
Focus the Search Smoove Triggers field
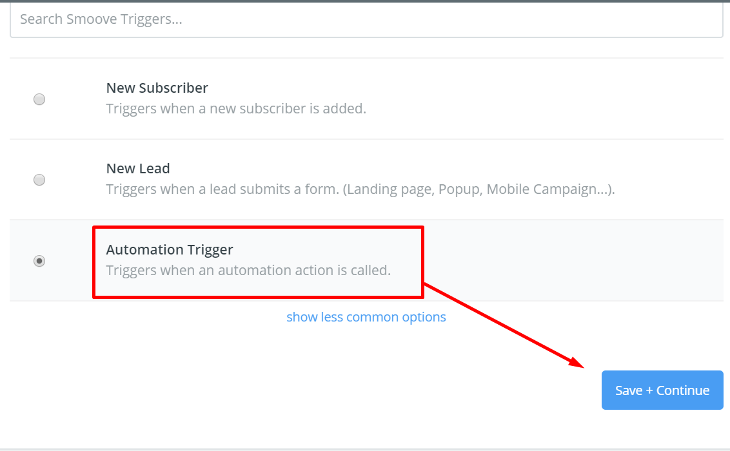[366, 19]
